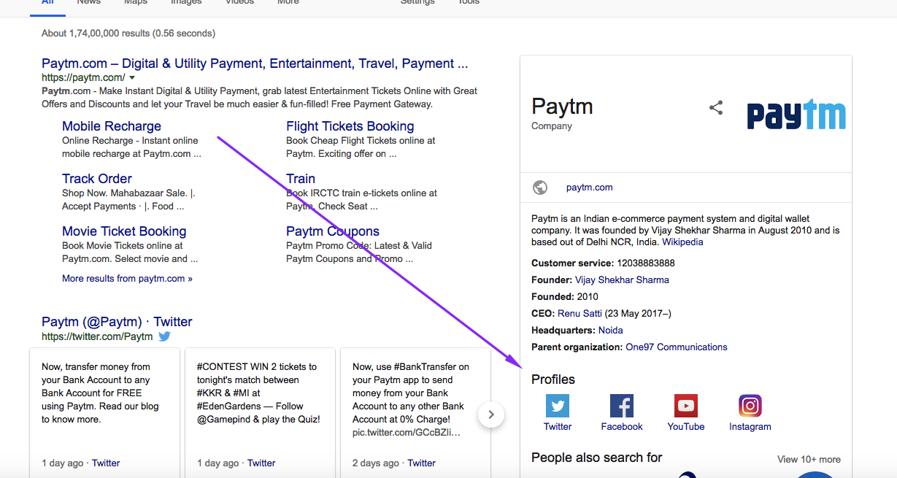
Task: Click the 'Profiles' section heading
Action: (553, 379)
